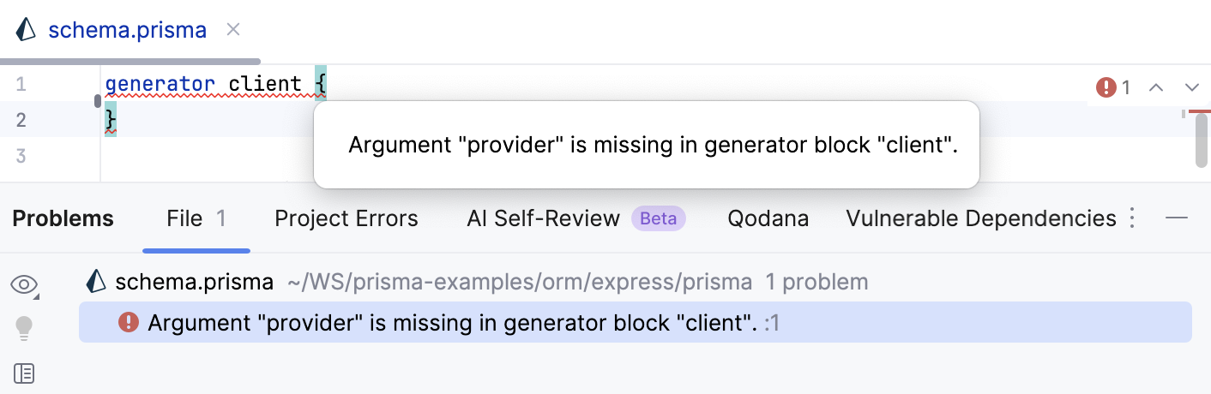Switch to AI Self-Review tab
This screenshot has height=394, width=1211.
[x=543, y=219]
